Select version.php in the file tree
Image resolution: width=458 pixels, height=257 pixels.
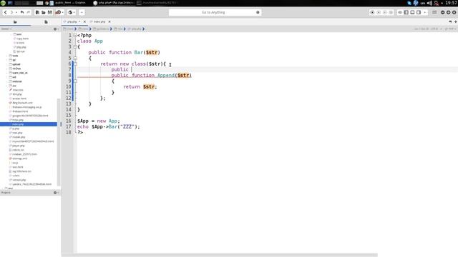pos(19,180)
